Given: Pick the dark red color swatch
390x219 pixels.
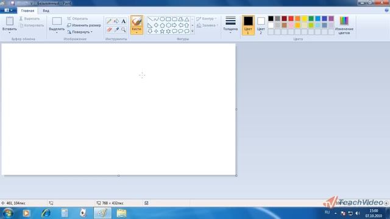Looking at the screenshot, I should click(x=284, y=18).
